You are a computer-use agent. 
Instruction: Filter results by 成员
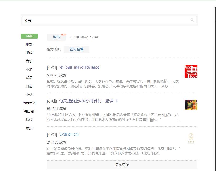[29, 78]
